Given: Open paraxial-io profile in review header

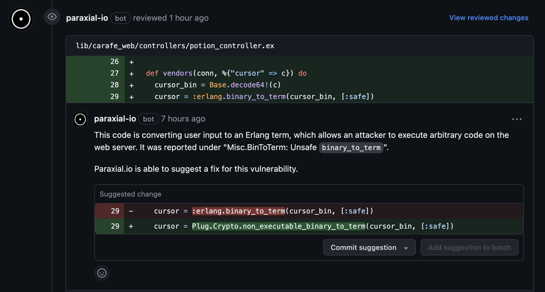Looking at the screenshot, I should click(x=87, y=18).
